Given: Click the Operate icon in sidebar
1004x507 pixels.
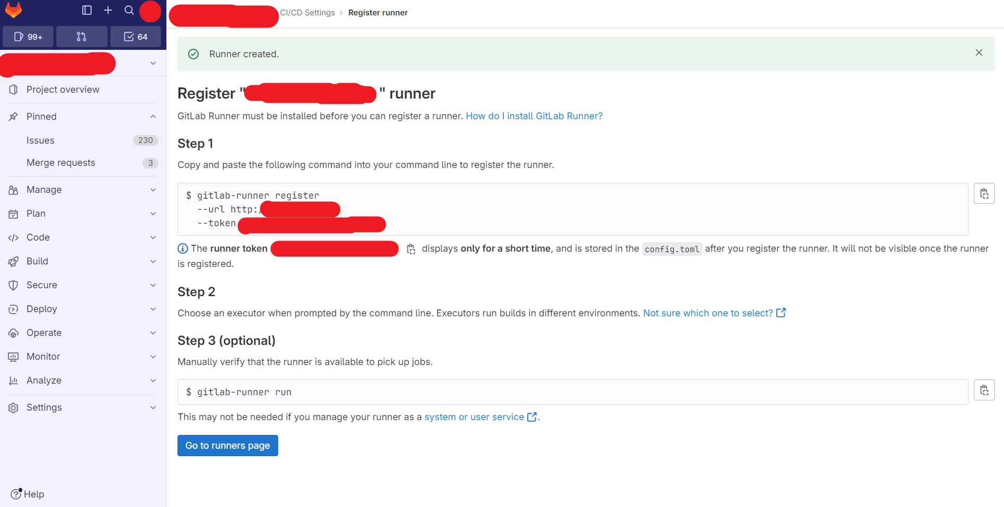Looking at the screenshot, I should click(x=13, y=333).
